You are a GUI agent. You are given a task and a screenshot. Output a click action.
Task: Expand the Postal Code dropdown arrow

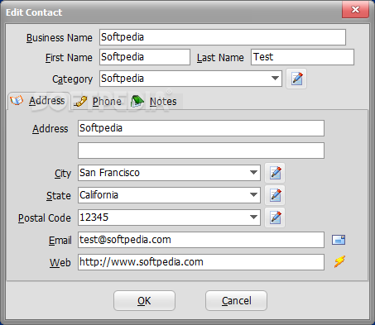(x=253, y=217)
